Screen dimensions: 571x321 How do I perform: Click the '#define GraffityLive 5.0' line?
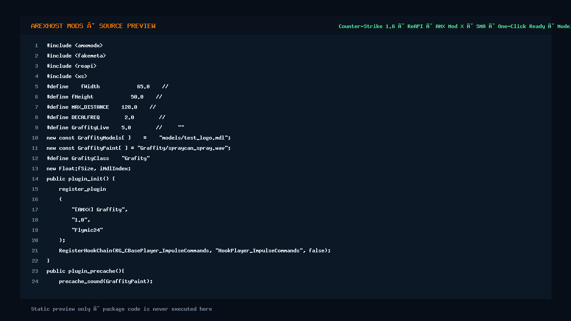click(x=115, y=128)
